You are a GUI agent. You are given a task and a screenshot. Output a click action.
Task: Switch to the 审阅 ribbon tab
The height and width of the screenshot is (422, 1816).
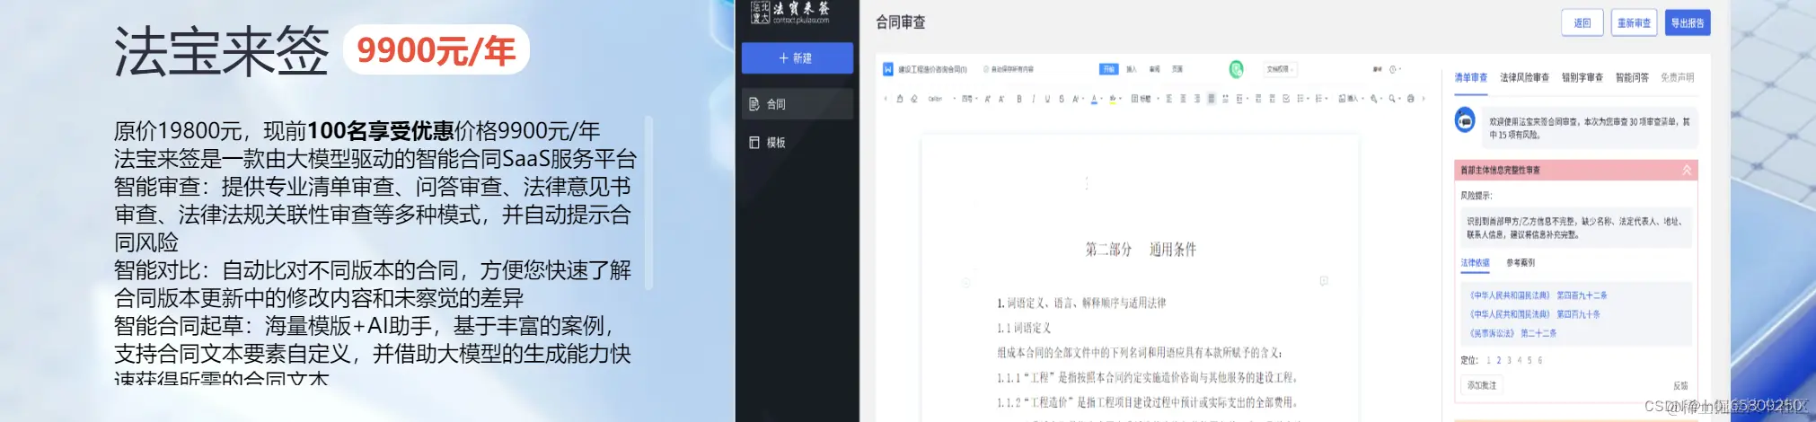click(1154, 69)
